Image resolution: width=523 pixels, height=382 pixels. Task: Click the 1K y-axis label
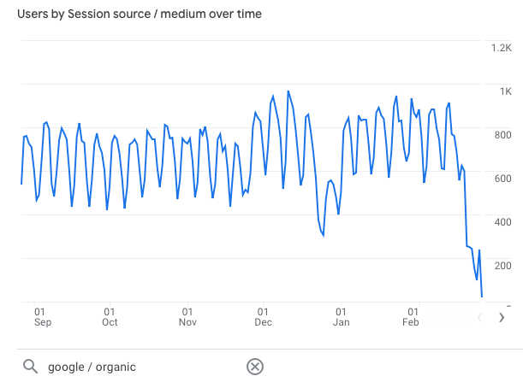tap(504, 91)
